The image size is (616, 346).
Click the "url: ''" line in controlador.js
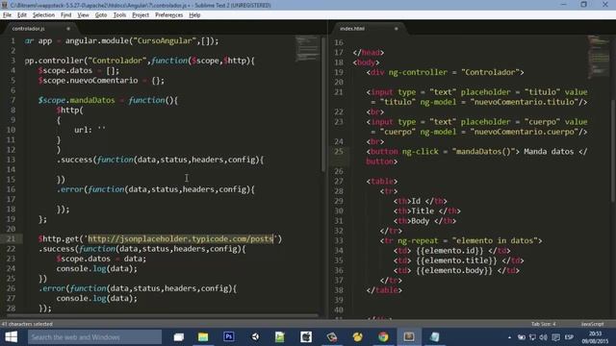tap(90, 130)
